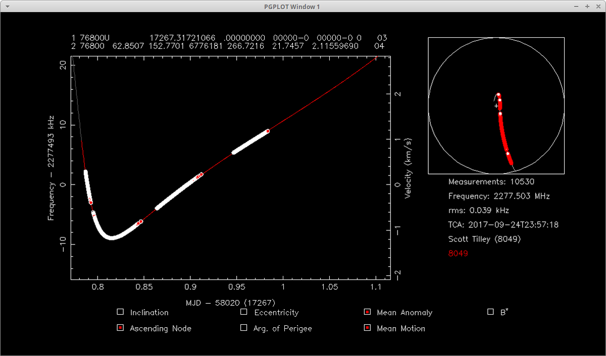Click the white cross marker in sky plot
The height and width of the screenshot is (356, 606).
click(496, 106)
